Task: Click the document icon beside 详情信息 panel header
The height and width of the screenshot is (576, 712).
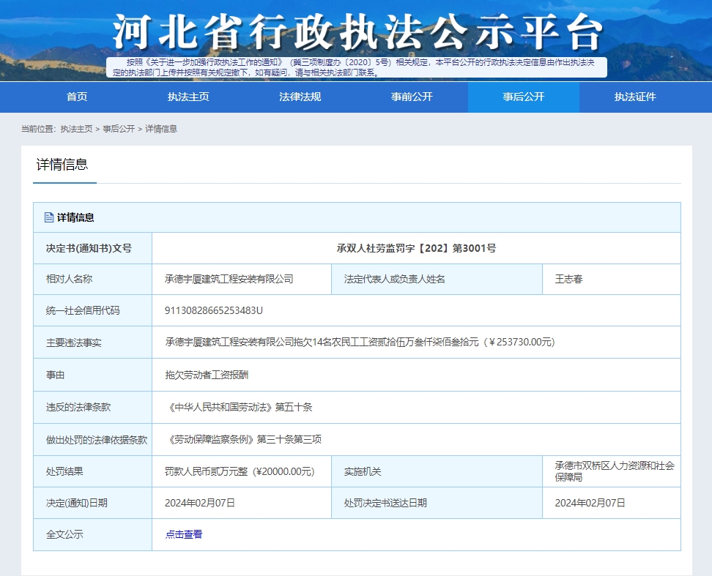Action: [49, 217]
